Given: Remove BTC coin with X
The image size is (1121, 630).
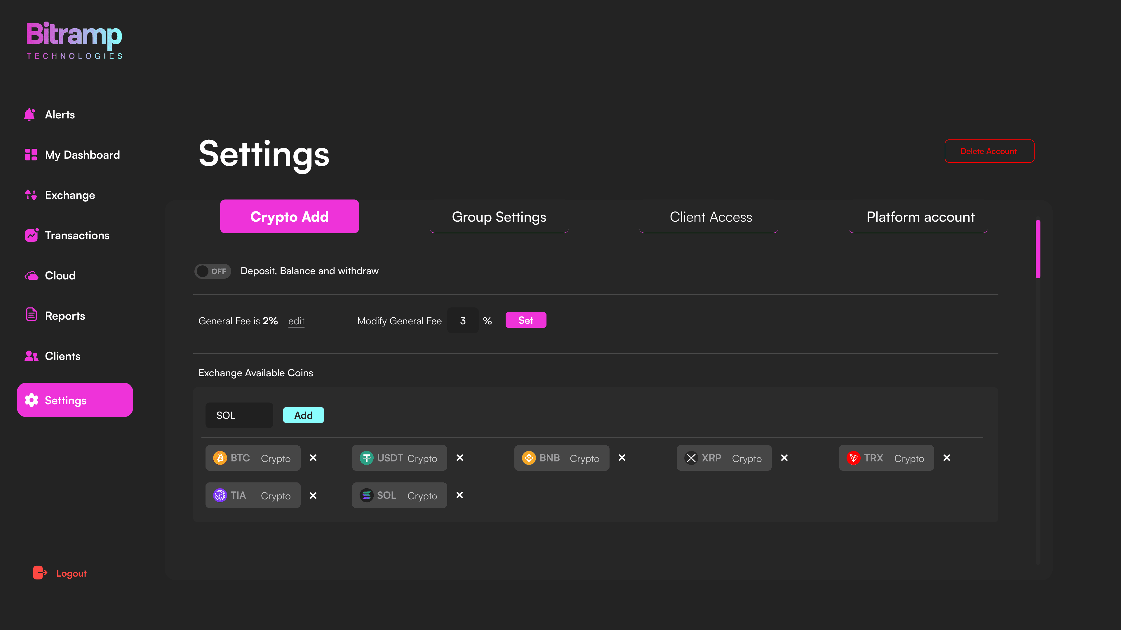Looking at the screenshot, I should pyautogui.click(x=313, y=458).
